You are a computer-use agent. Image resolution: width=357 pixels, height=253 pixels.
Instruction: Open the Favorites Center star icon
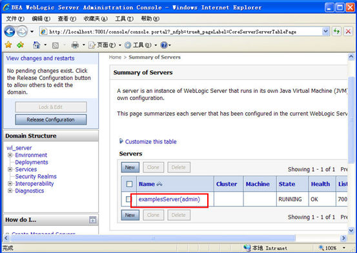click(x=8, y=45)
